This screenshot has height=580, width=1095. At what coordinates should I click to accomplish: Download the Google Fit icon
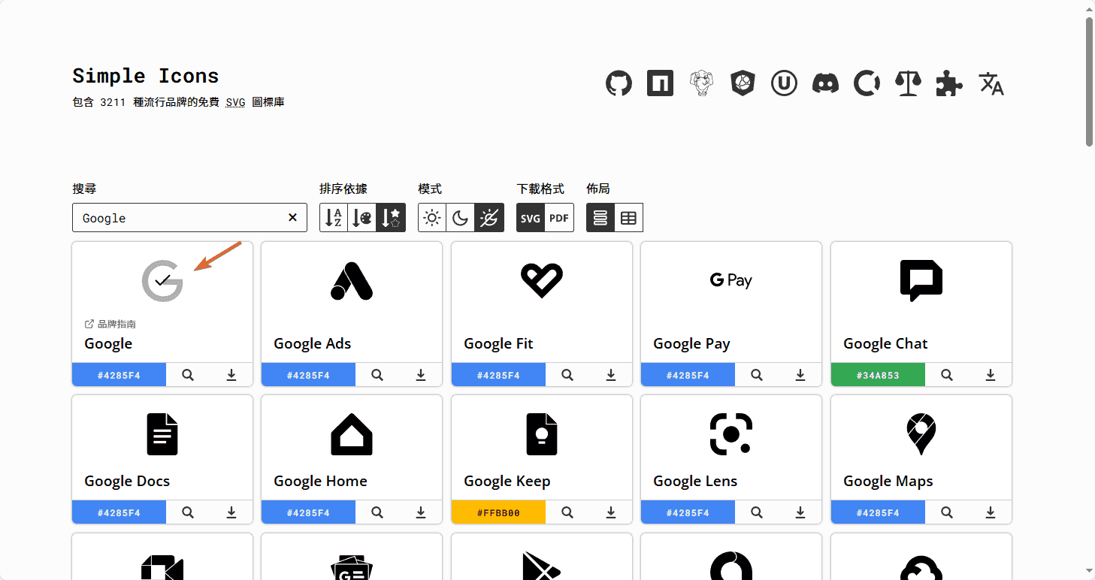611,375
